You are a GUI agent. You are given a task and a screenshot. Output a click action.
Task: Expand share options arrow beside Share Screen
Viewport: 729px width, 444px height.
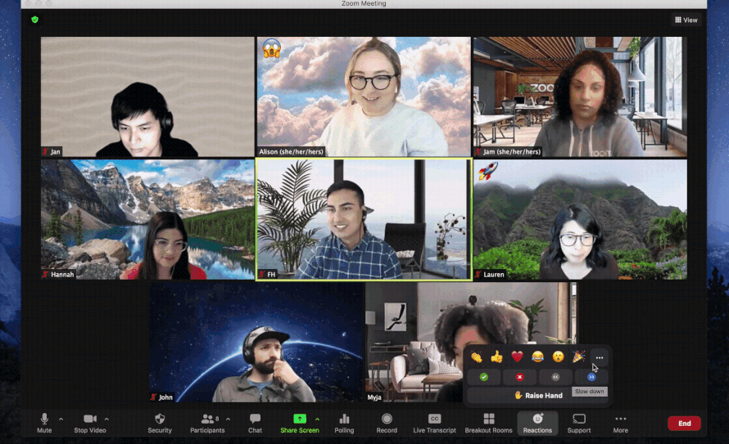point(318,419)
